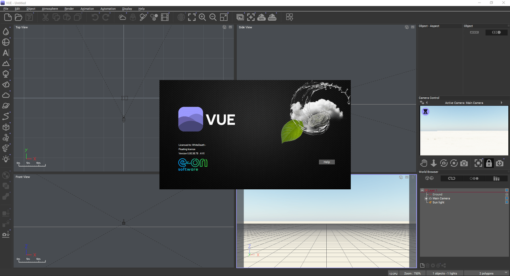510x276 pixels.
Task: Click the NPR render icon
Action: pyautogui.click(x=261, y=17)
